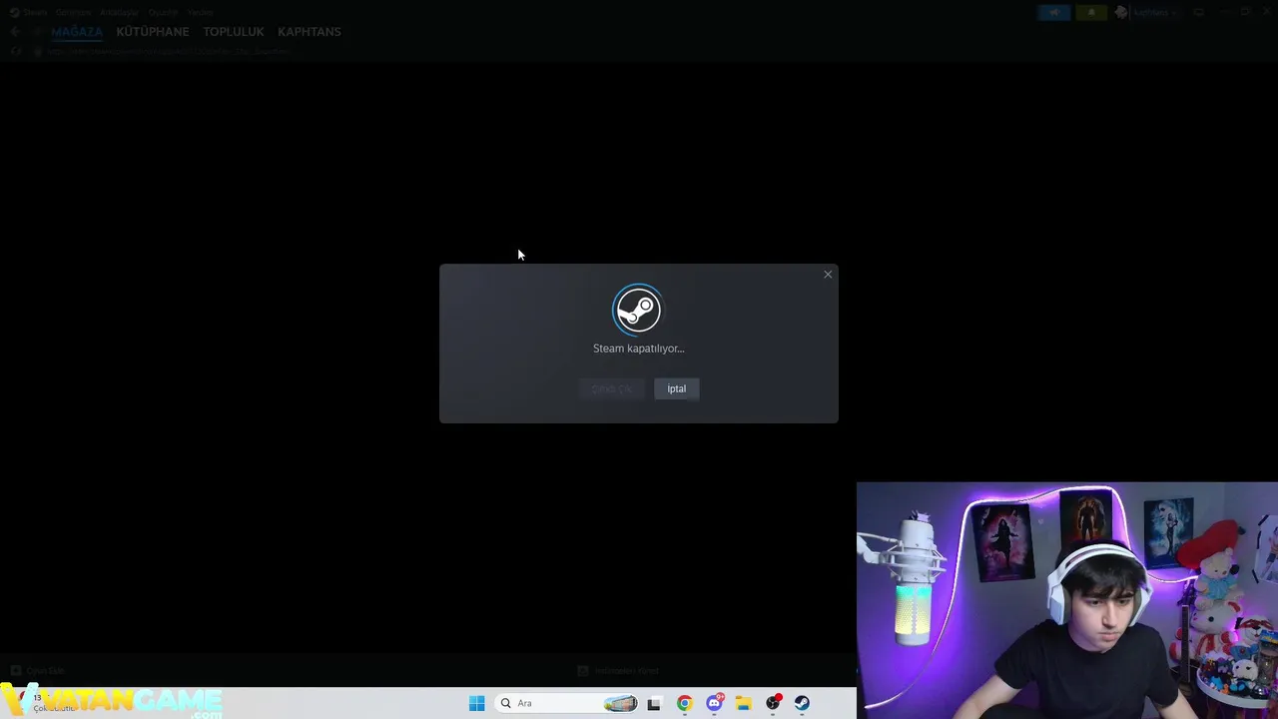Open Discord from the taskbar

click(714, 703)
